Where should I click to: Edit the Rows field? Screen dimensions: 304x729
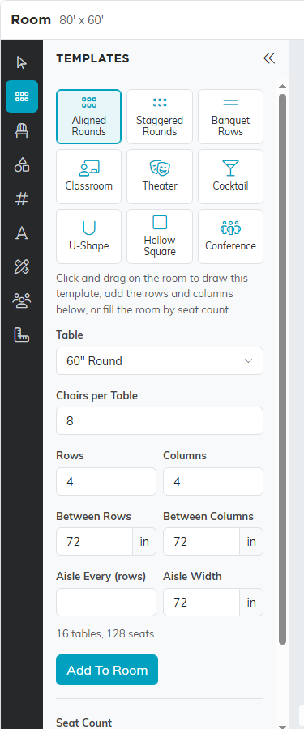[x=106, y=482]
